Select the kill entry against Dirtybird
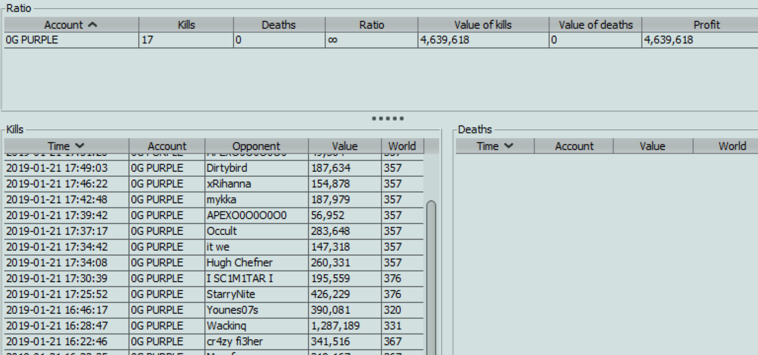This screenshot has width=758, height=355. pos(169,167)
